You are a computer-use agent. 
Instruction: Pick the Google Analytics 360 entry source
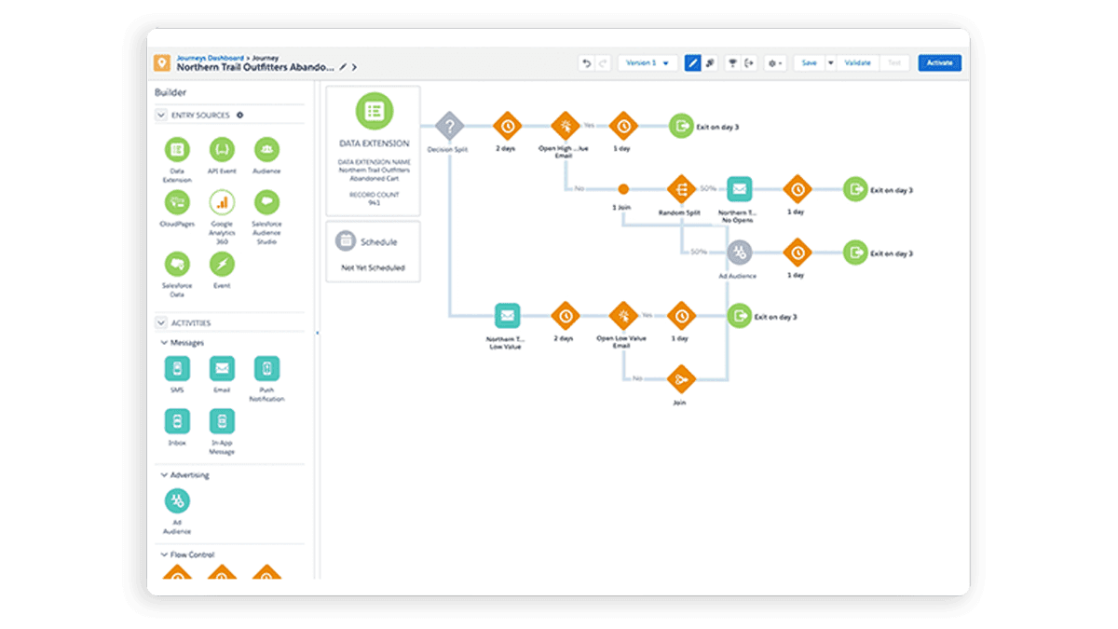click(222, 201)
